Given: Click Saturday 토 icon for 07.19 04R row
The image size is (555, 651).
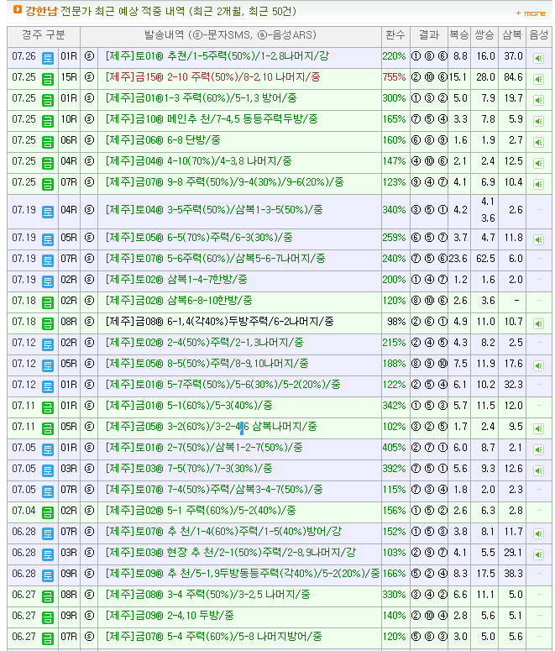Looking at the screenshot, I should point(48,211).
